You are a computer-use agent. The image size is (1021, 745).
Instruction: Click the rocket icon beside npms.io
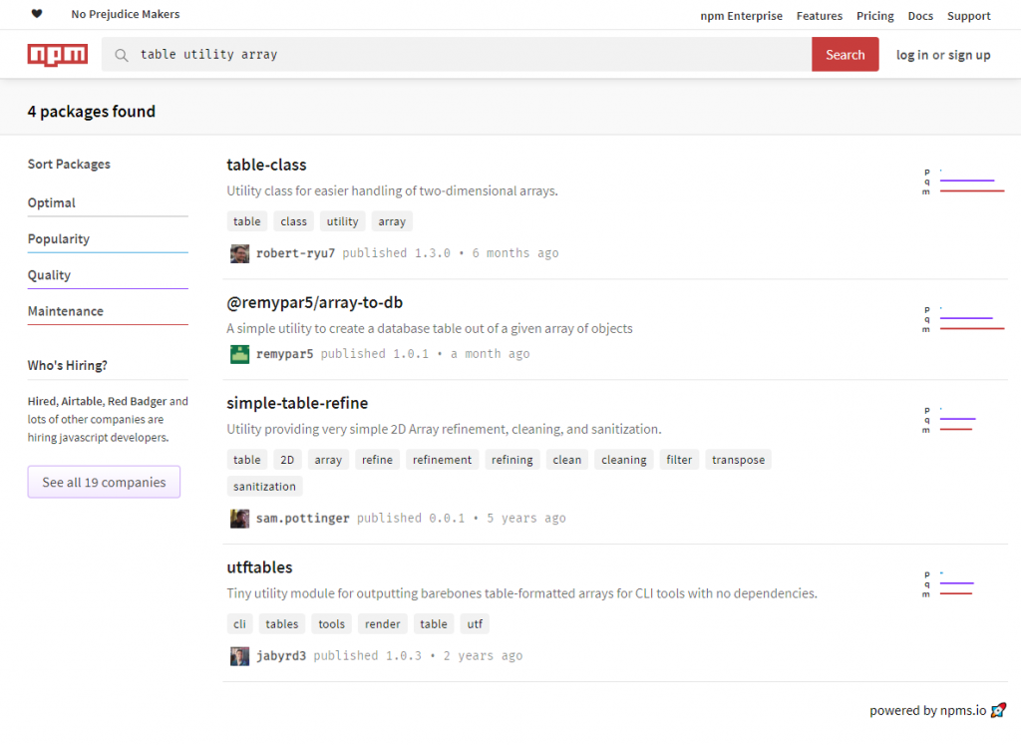(x=999, y=710)
